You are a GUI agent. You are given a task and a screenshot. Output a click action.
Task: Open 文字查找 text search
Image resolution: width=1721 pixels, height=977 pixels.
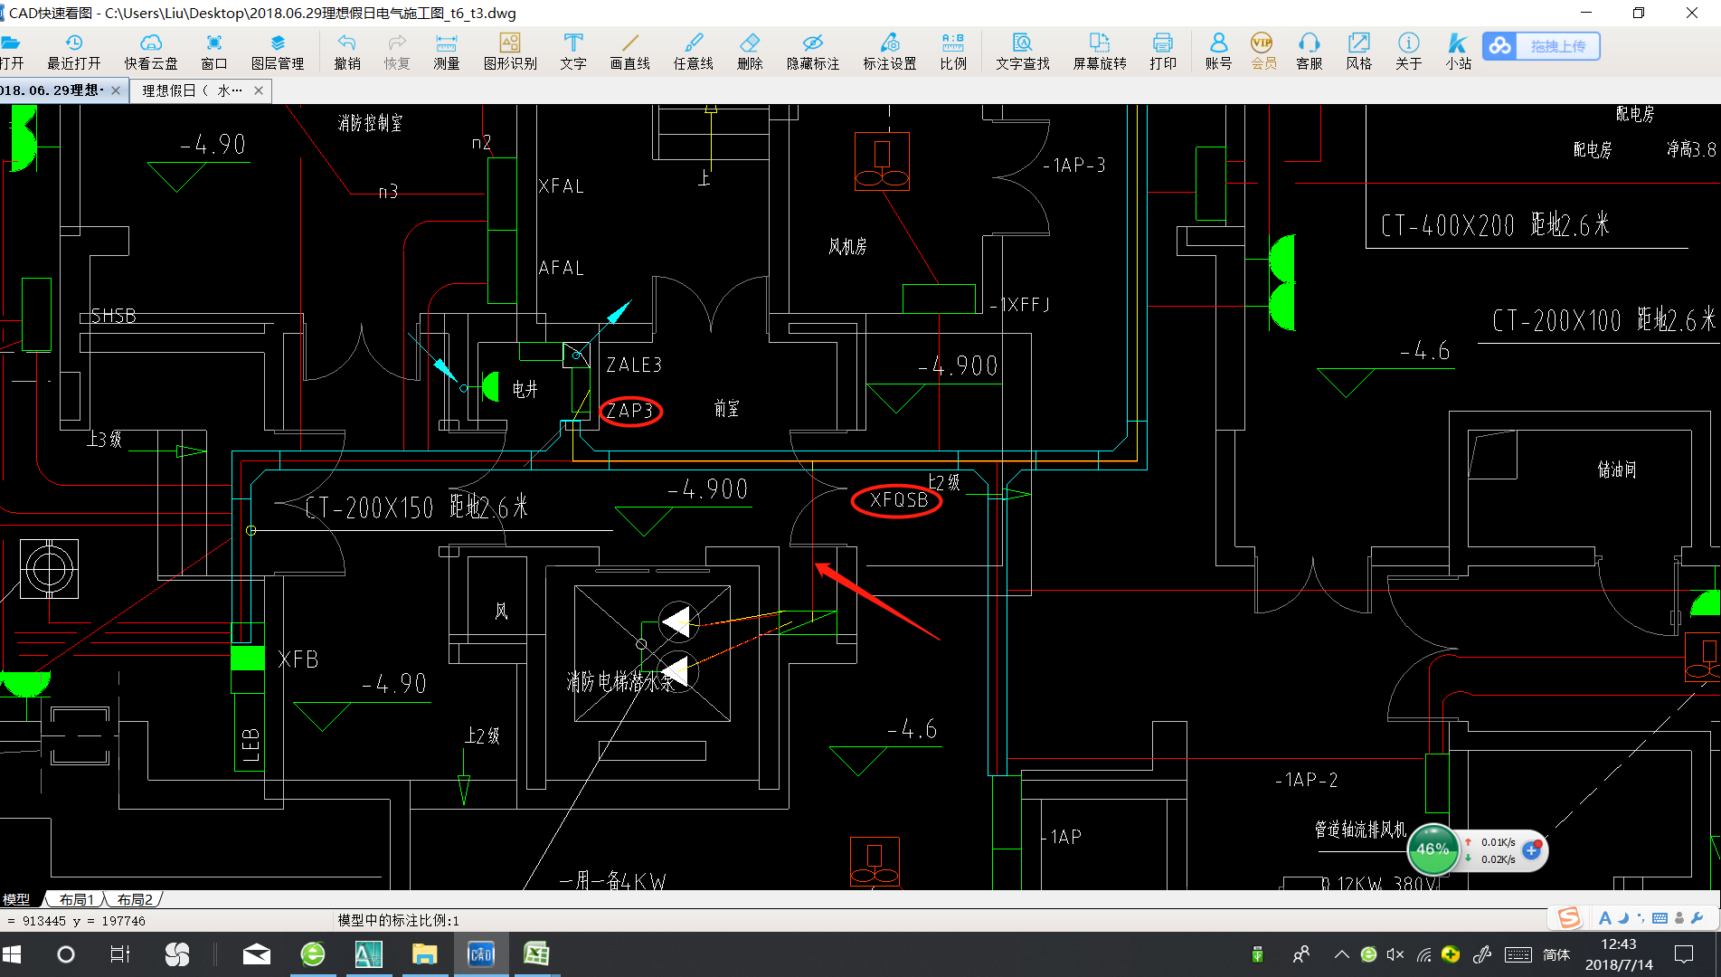coord(1023,52)
